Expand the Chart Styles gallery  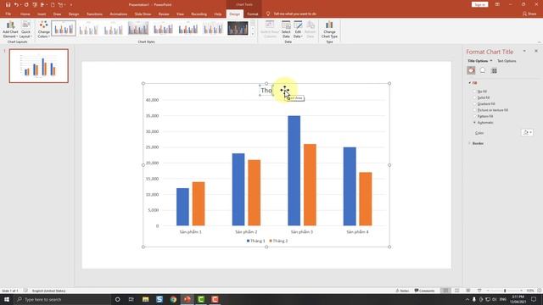pyautogui.click(x=253, y=34)
